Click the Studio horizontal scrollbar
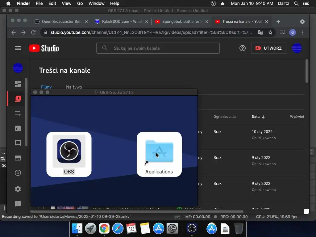The height and width of the screenshot is (237, 316). [137, 212]
